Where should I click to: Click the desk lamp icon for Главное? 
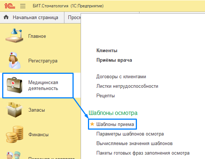click(x=14, y=36)
